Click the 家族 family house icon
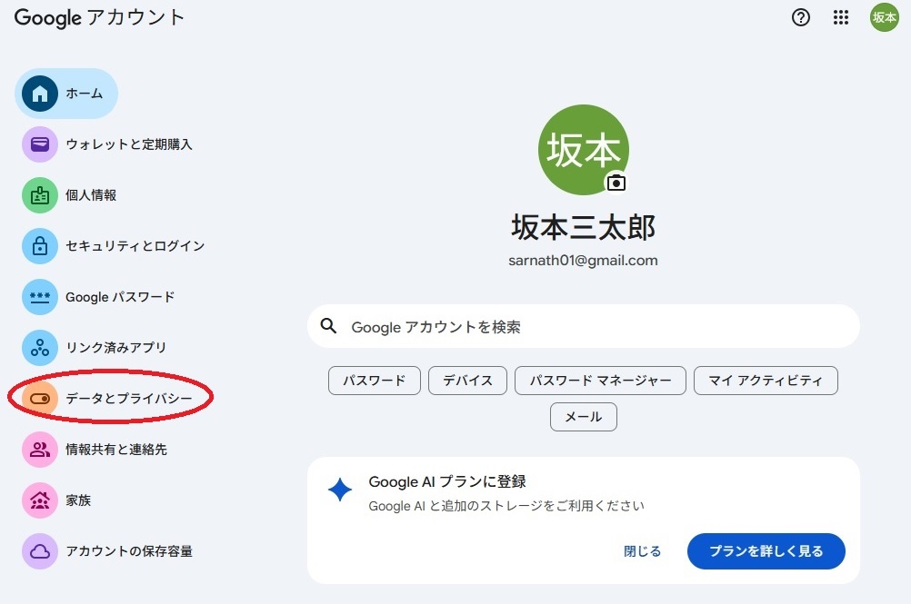 [x=39, y=500]
